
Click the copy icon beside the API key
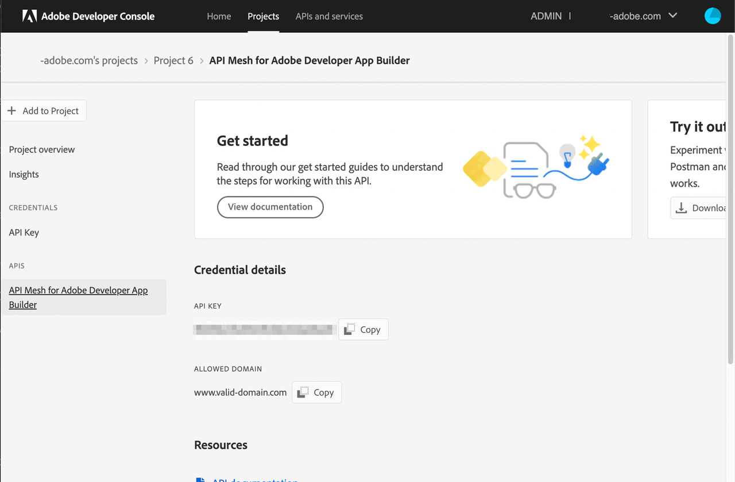349,329
